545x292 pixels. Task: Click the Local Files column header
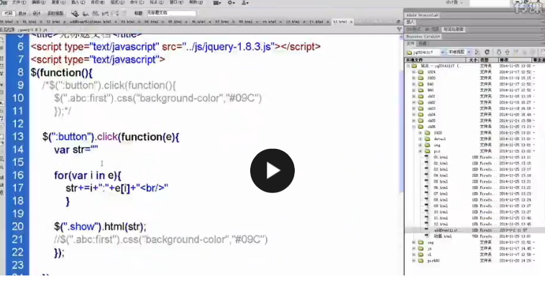pyautogui.click(x=436, y=60)
